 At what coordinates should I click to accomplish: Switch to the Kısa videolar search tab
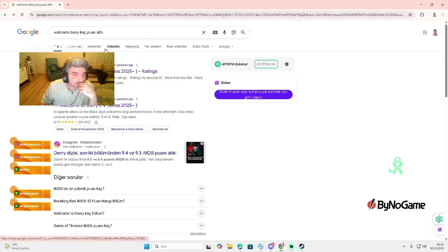(x=177, y=46)
